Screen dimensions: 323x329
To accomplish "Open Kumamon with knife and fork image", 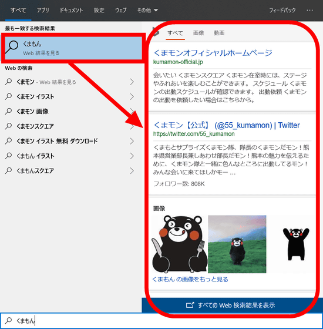I will click(180, 244).
